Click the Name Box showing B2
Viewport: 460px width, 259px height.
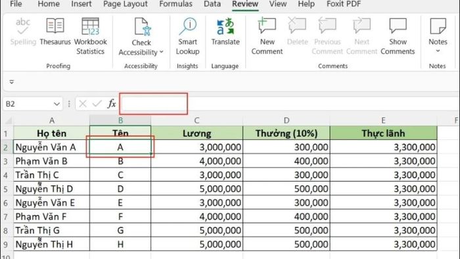[28, 104]
